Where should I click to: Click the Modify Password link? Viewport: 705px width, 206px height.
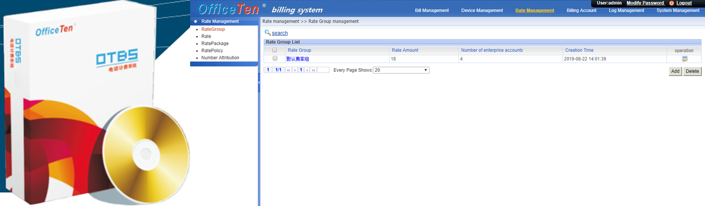pyautogui.click(x=645, y=3)
